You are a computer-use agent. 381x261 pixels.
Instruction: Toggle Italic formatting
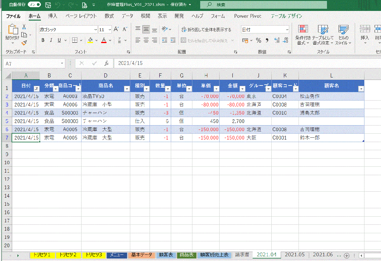(51, 40)
